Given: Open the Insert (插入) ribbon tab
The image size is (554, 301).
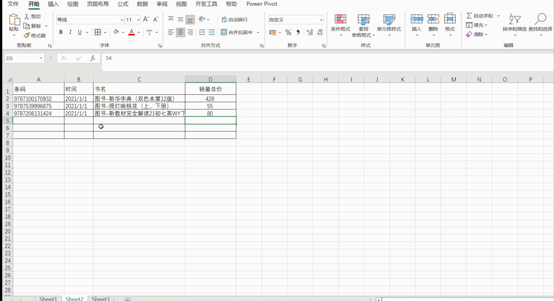Looking at the screenshot, I should (x=53, y=4).
